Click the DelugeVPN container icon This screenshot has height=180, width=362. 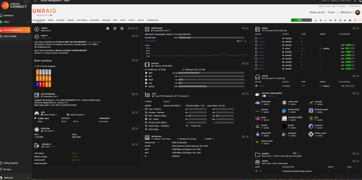click(257, 134)
